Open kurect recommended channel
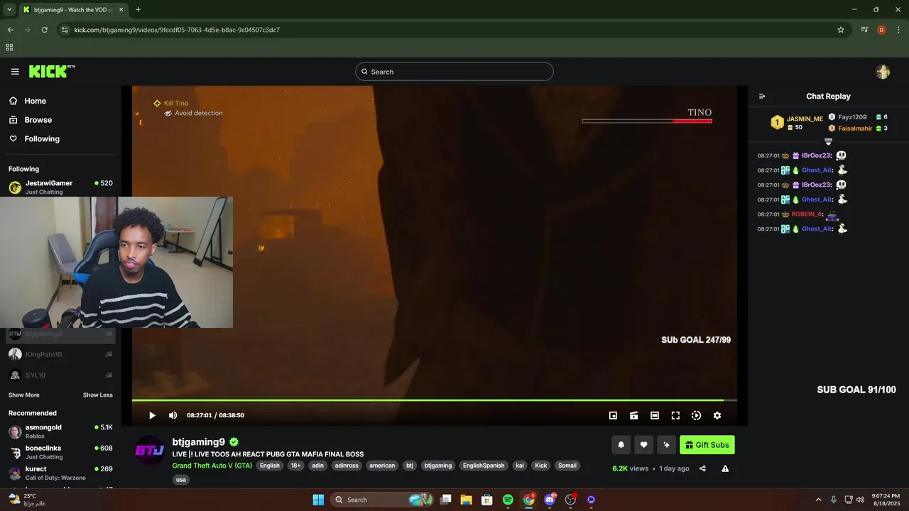The height and width of the screenshot is (511, 909). tap(60, 473)
